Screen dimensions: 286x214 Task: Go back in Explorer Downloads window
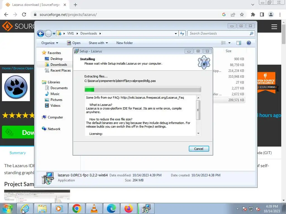(x=41, y=33)
